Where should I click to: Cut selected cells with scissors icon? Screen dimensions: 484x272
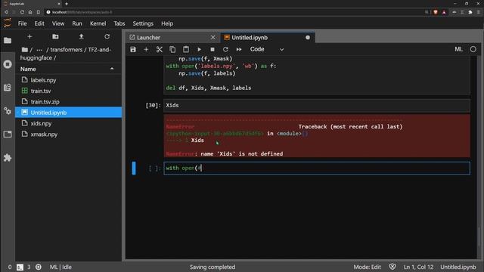[160, 49]
